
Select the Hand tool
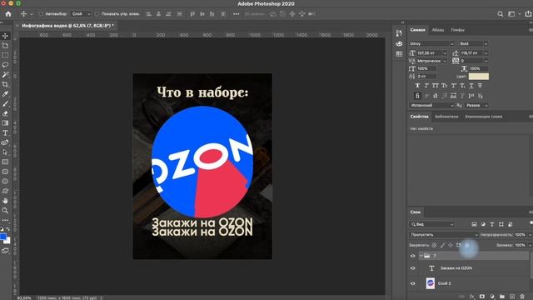click(x=5, y=201)
